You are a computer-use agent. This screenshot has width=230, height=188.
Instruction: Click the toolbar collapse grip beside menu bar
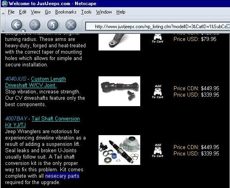(3, 12)
